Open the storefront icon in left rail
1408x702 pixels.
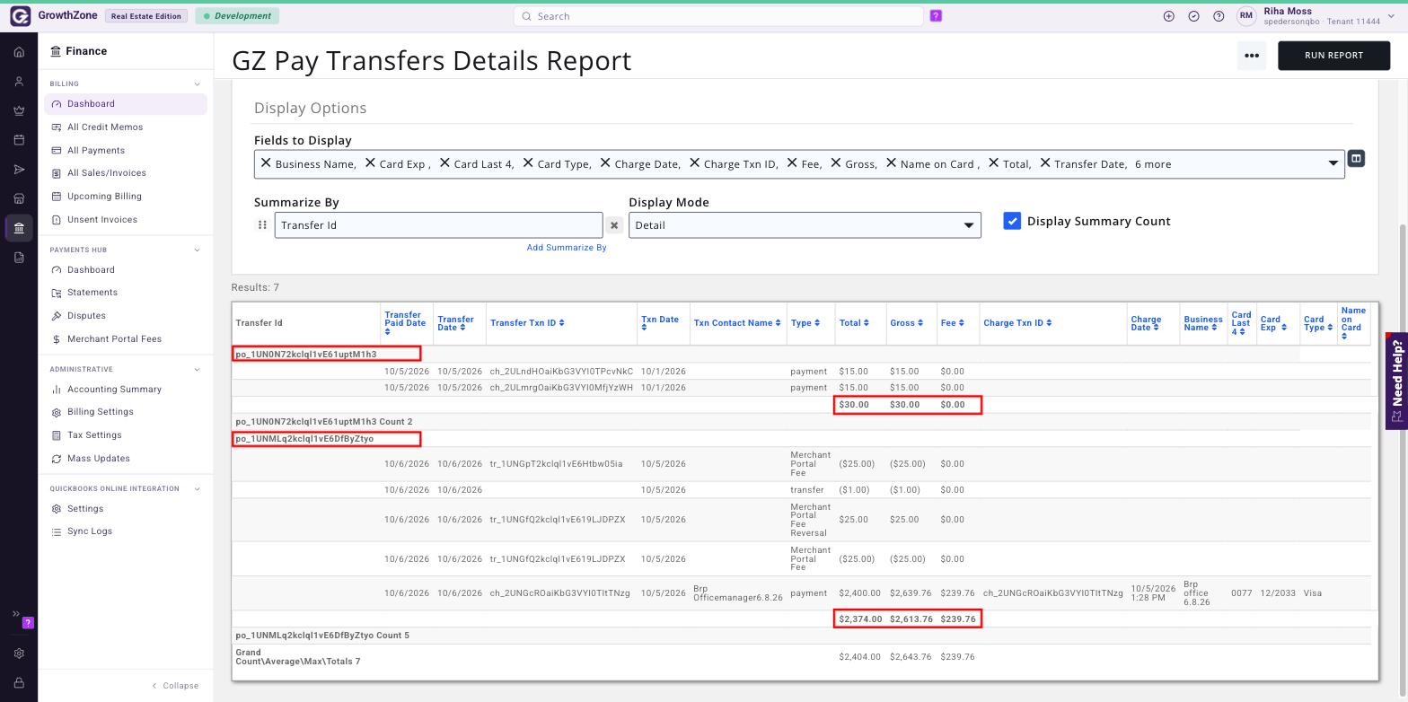click(19, 198)
